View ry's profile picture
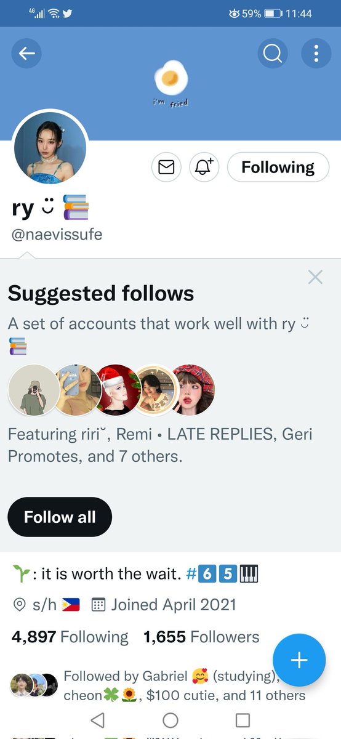The width and height of the screenshot is (341, 739). (50, 148)
